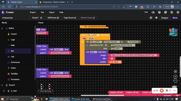
Task: Toggle the recorder microphone
Action: click(x=167, y=91)
